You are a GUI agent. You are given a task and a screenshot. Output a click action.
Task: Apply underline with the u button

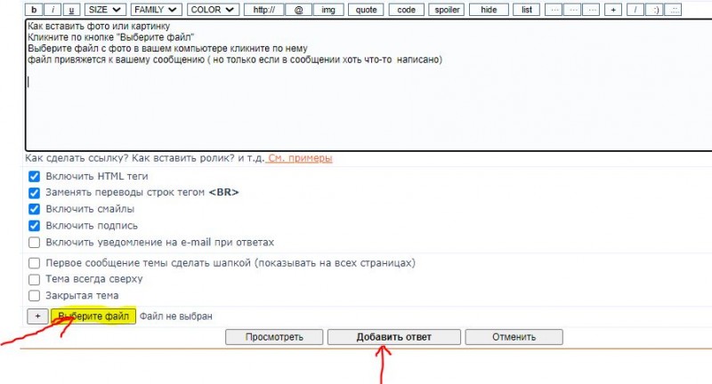point(72,10)
